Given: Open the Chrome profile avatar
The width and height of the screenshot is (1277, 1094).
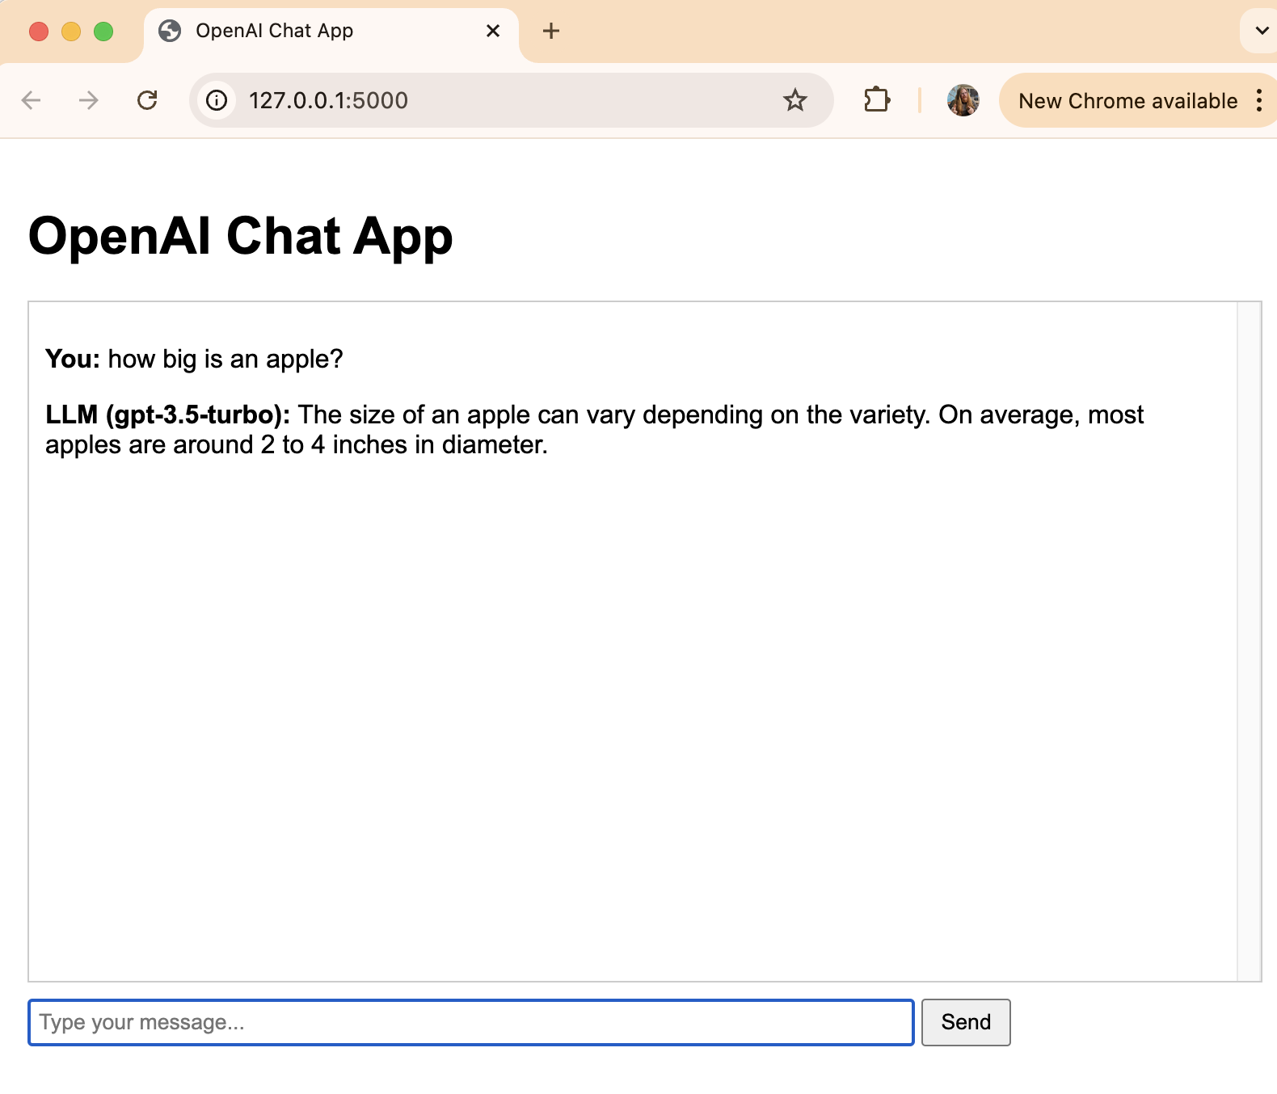Looking at the screenshot, I should [963, 100].
